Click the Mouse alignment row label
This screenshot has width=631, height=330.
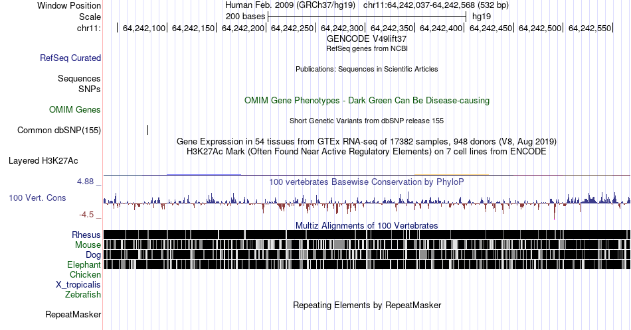[x=88, y=245]
